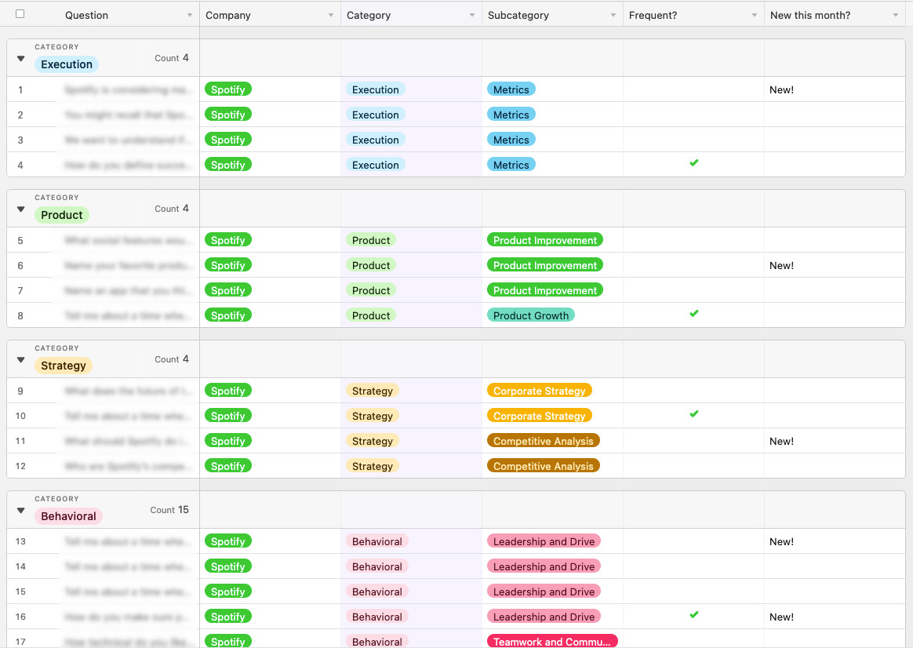Screen dimensions: 913x648
Task: Click the Competitive Analysis tag in row 11
Action: tap(543, 441)
